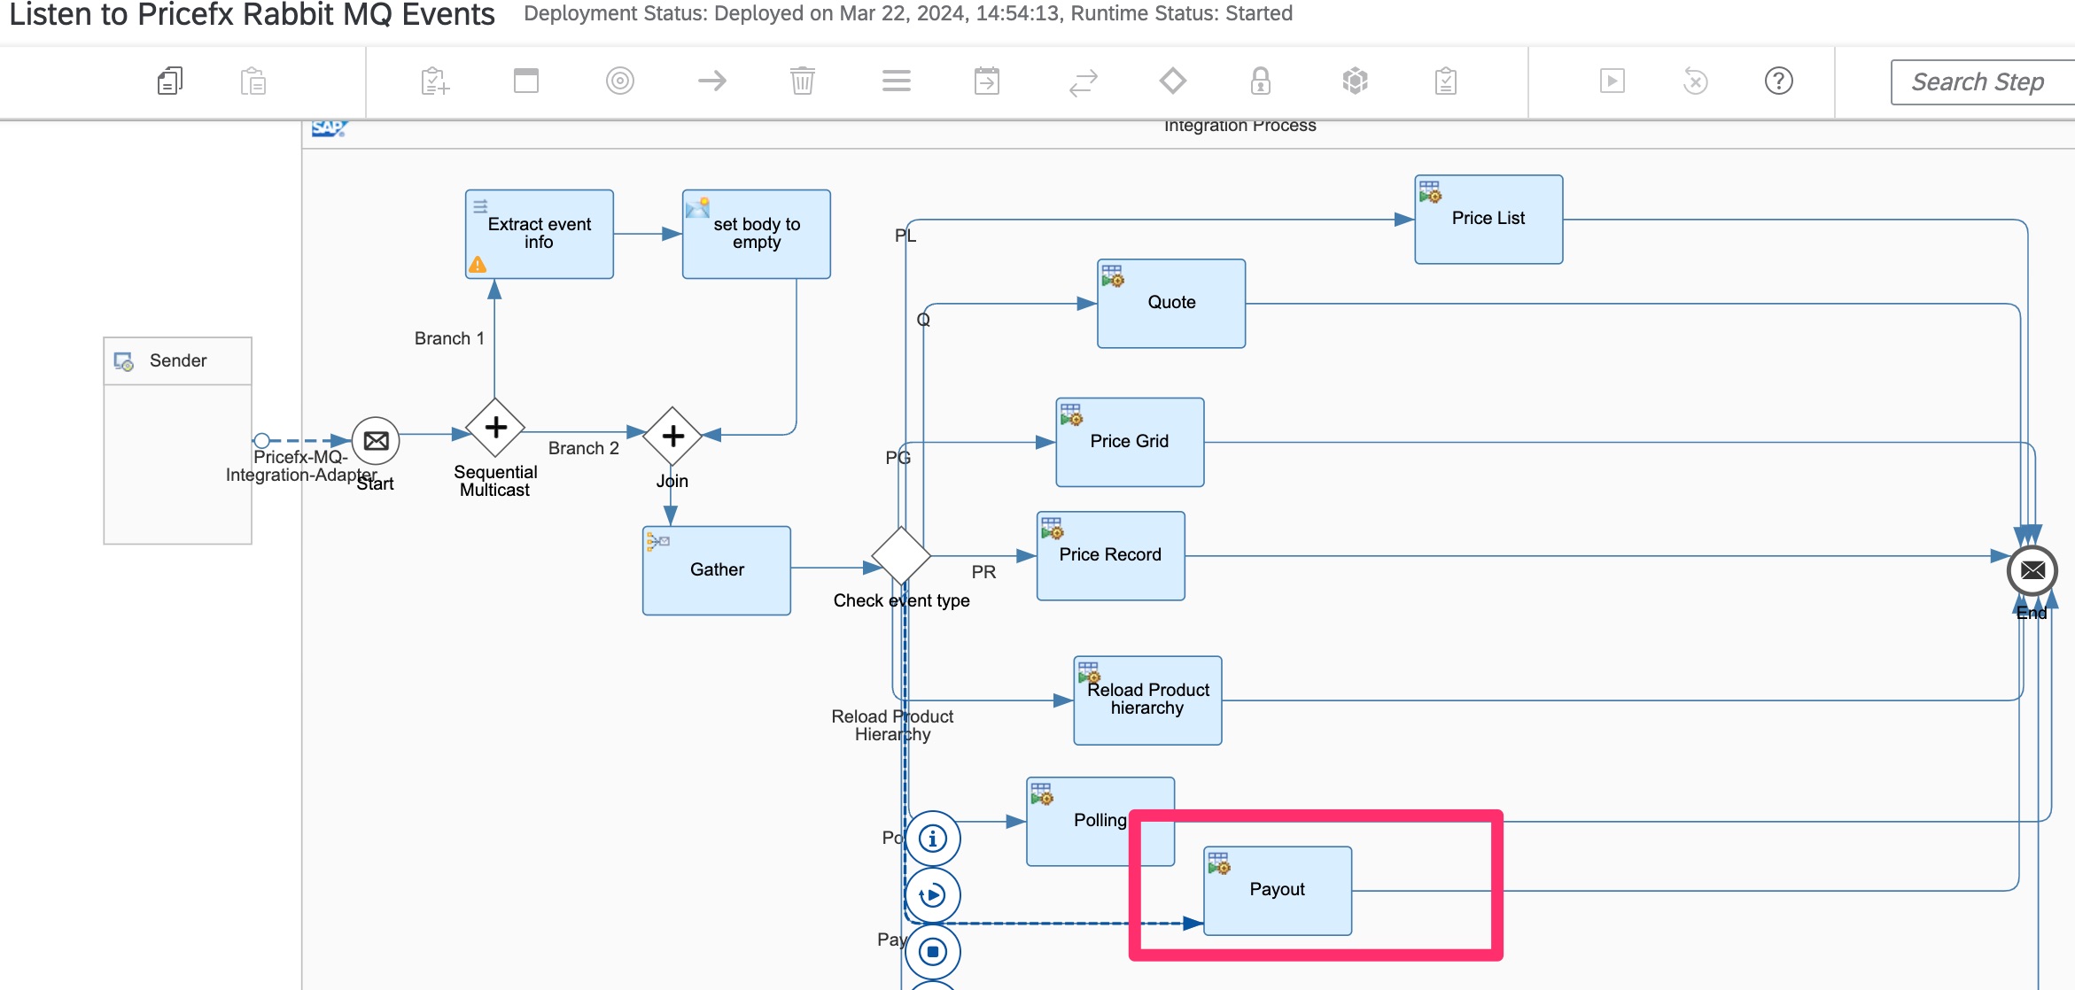Click the paste clipboard toolbar icon
2075x990 pixels.
pos(253,81)
